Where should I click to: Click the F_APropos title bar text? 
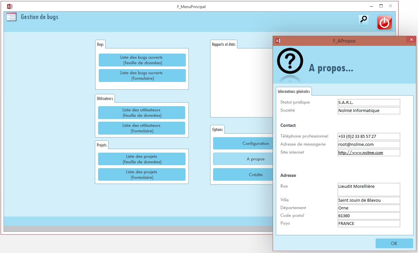click(x=345, y=41)
